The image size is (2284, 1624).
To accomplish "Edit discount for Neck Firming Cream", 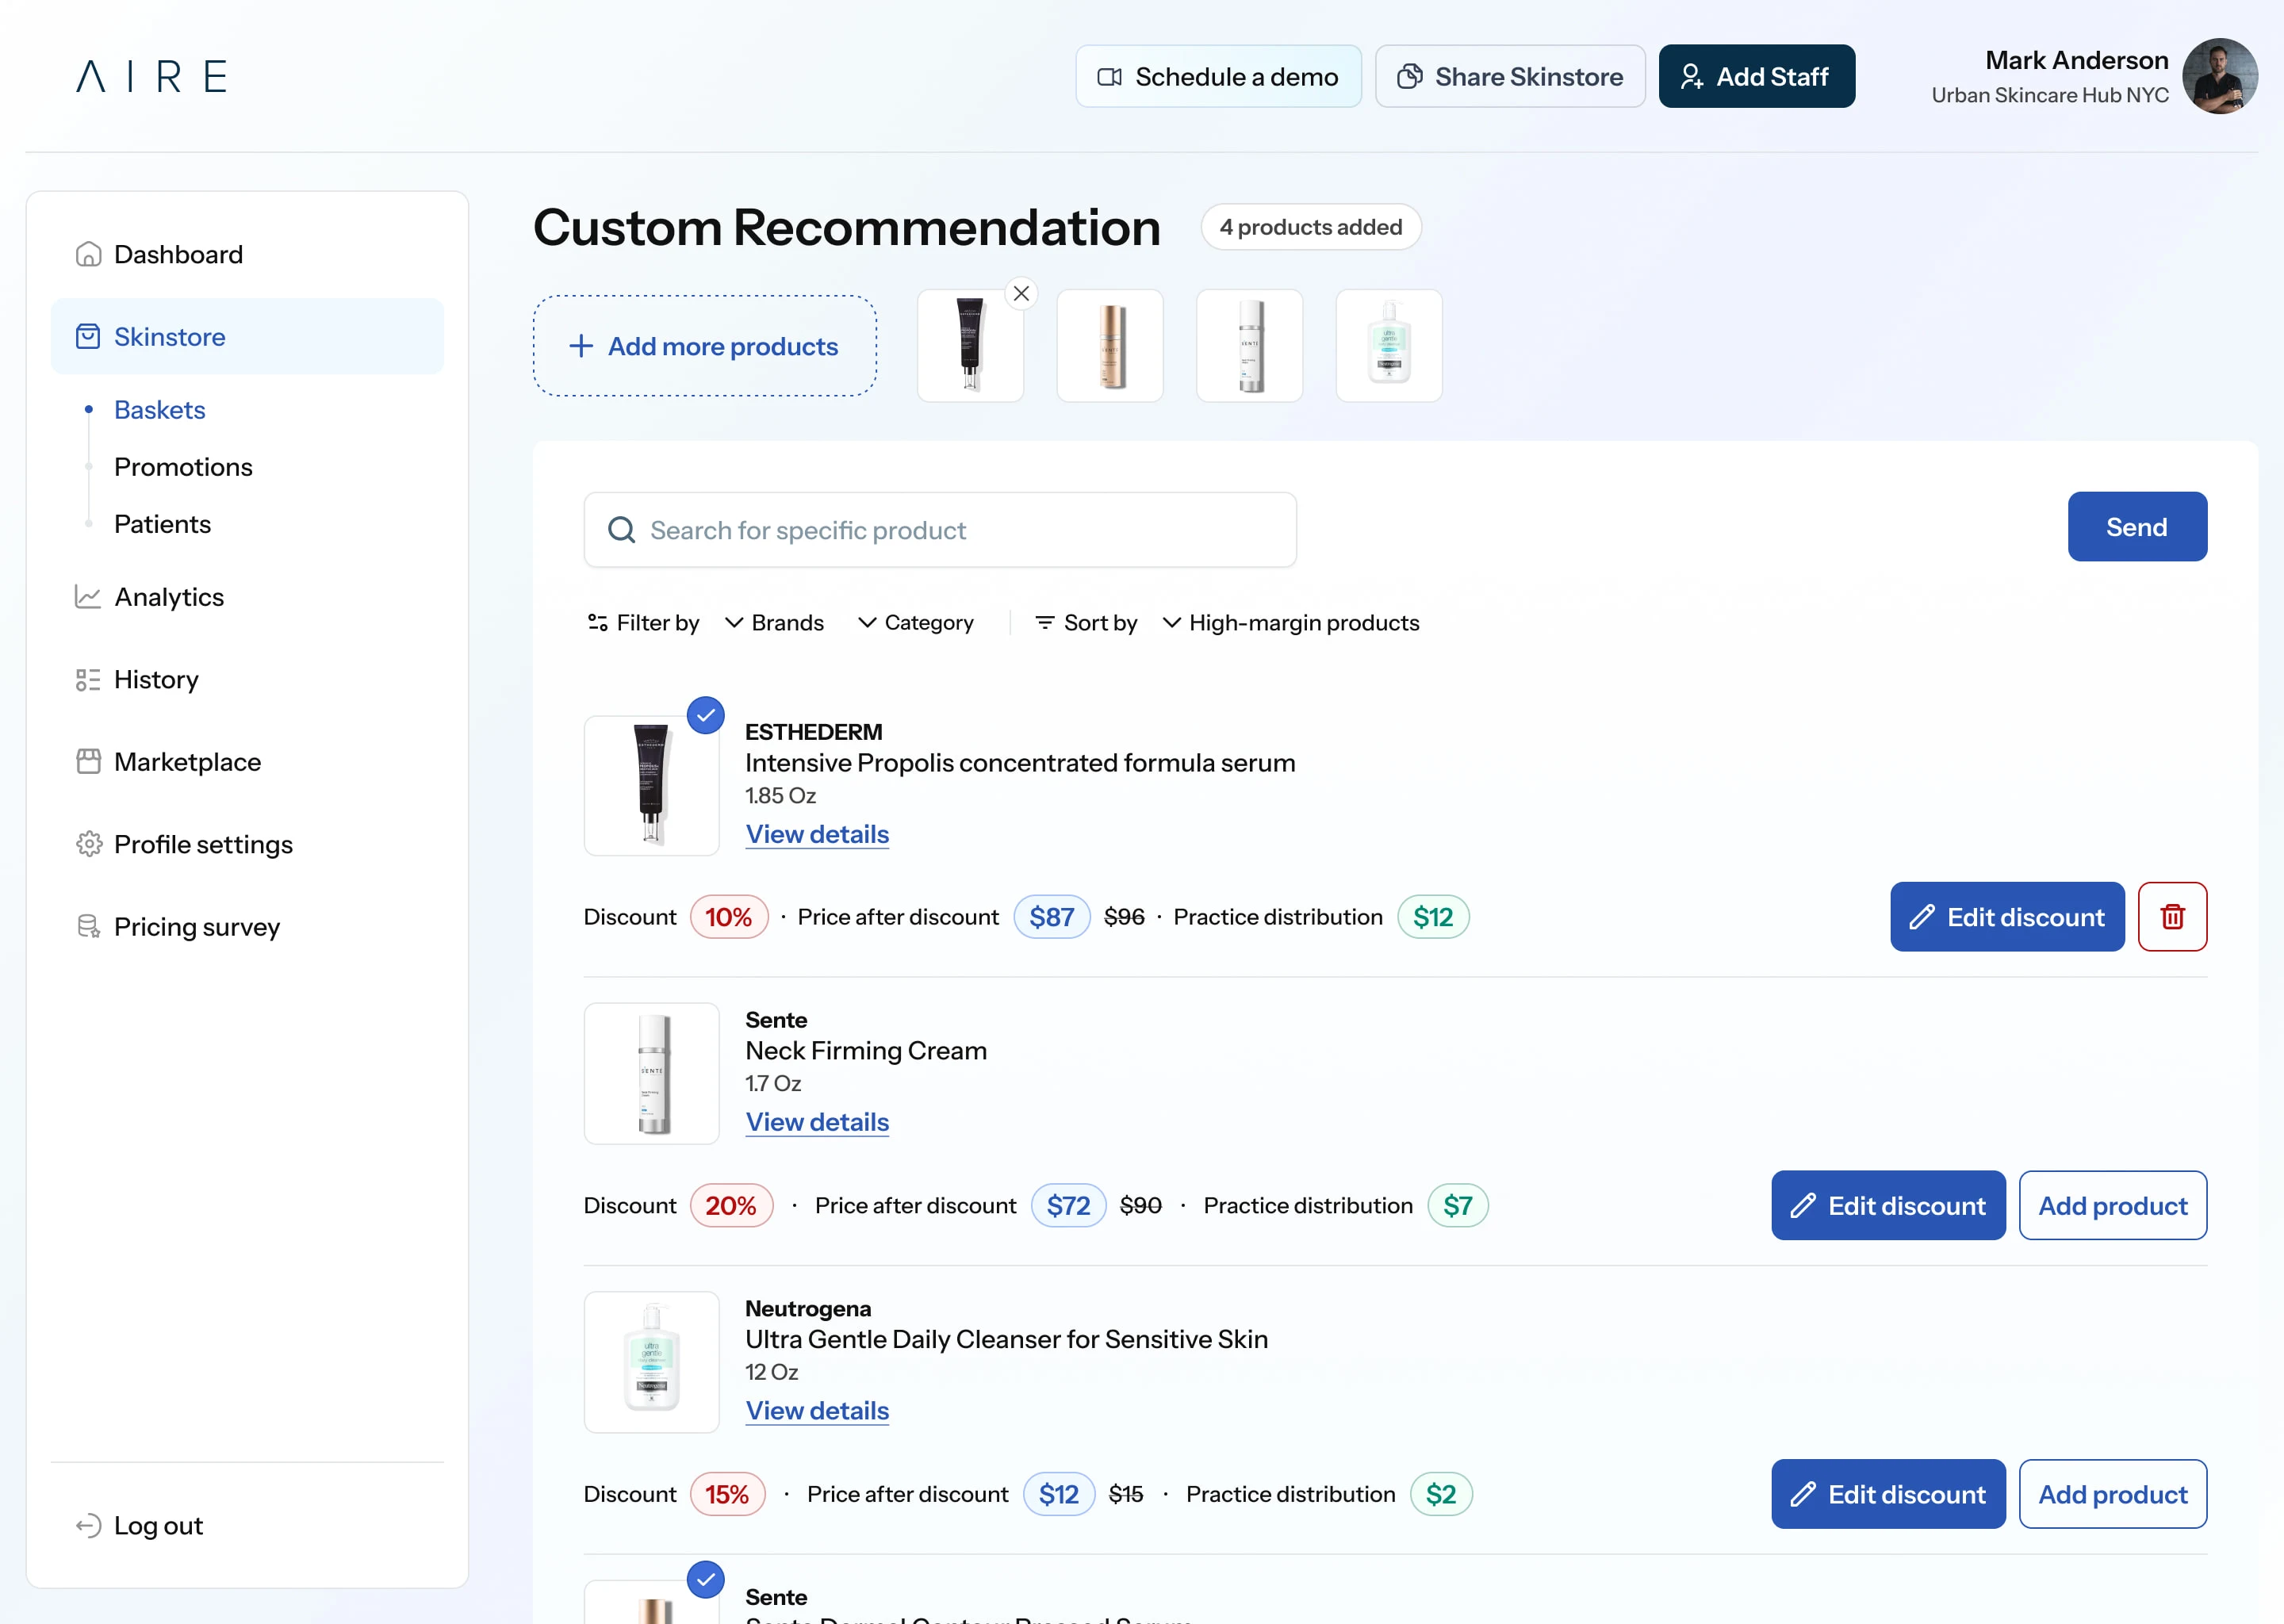I will coord(1888,1205).
